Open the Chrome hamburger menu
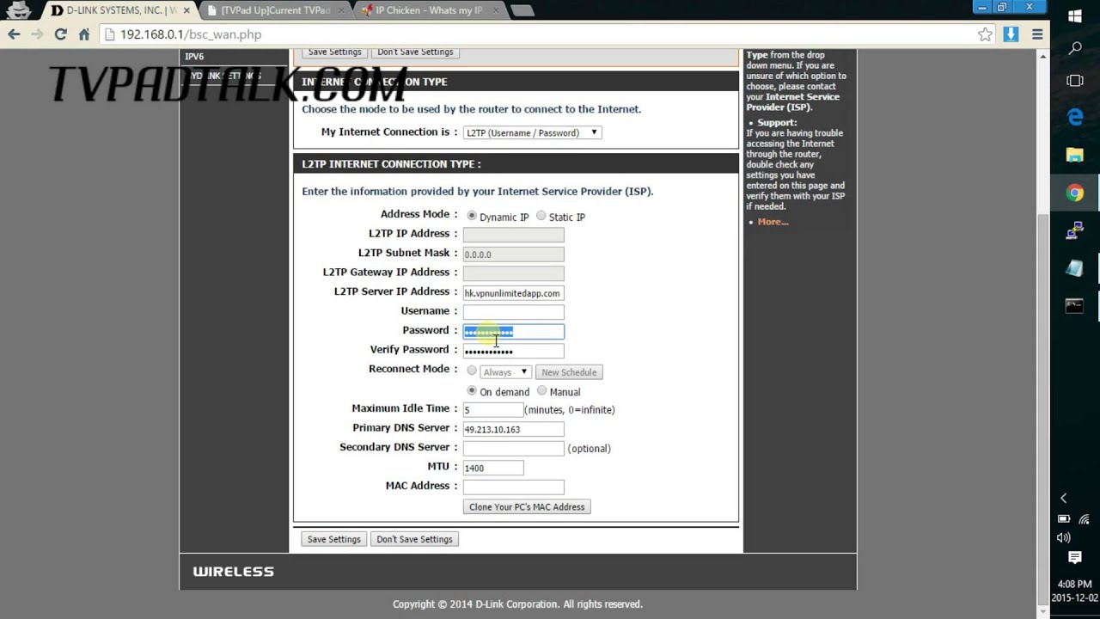 (x=1037, y=34)
